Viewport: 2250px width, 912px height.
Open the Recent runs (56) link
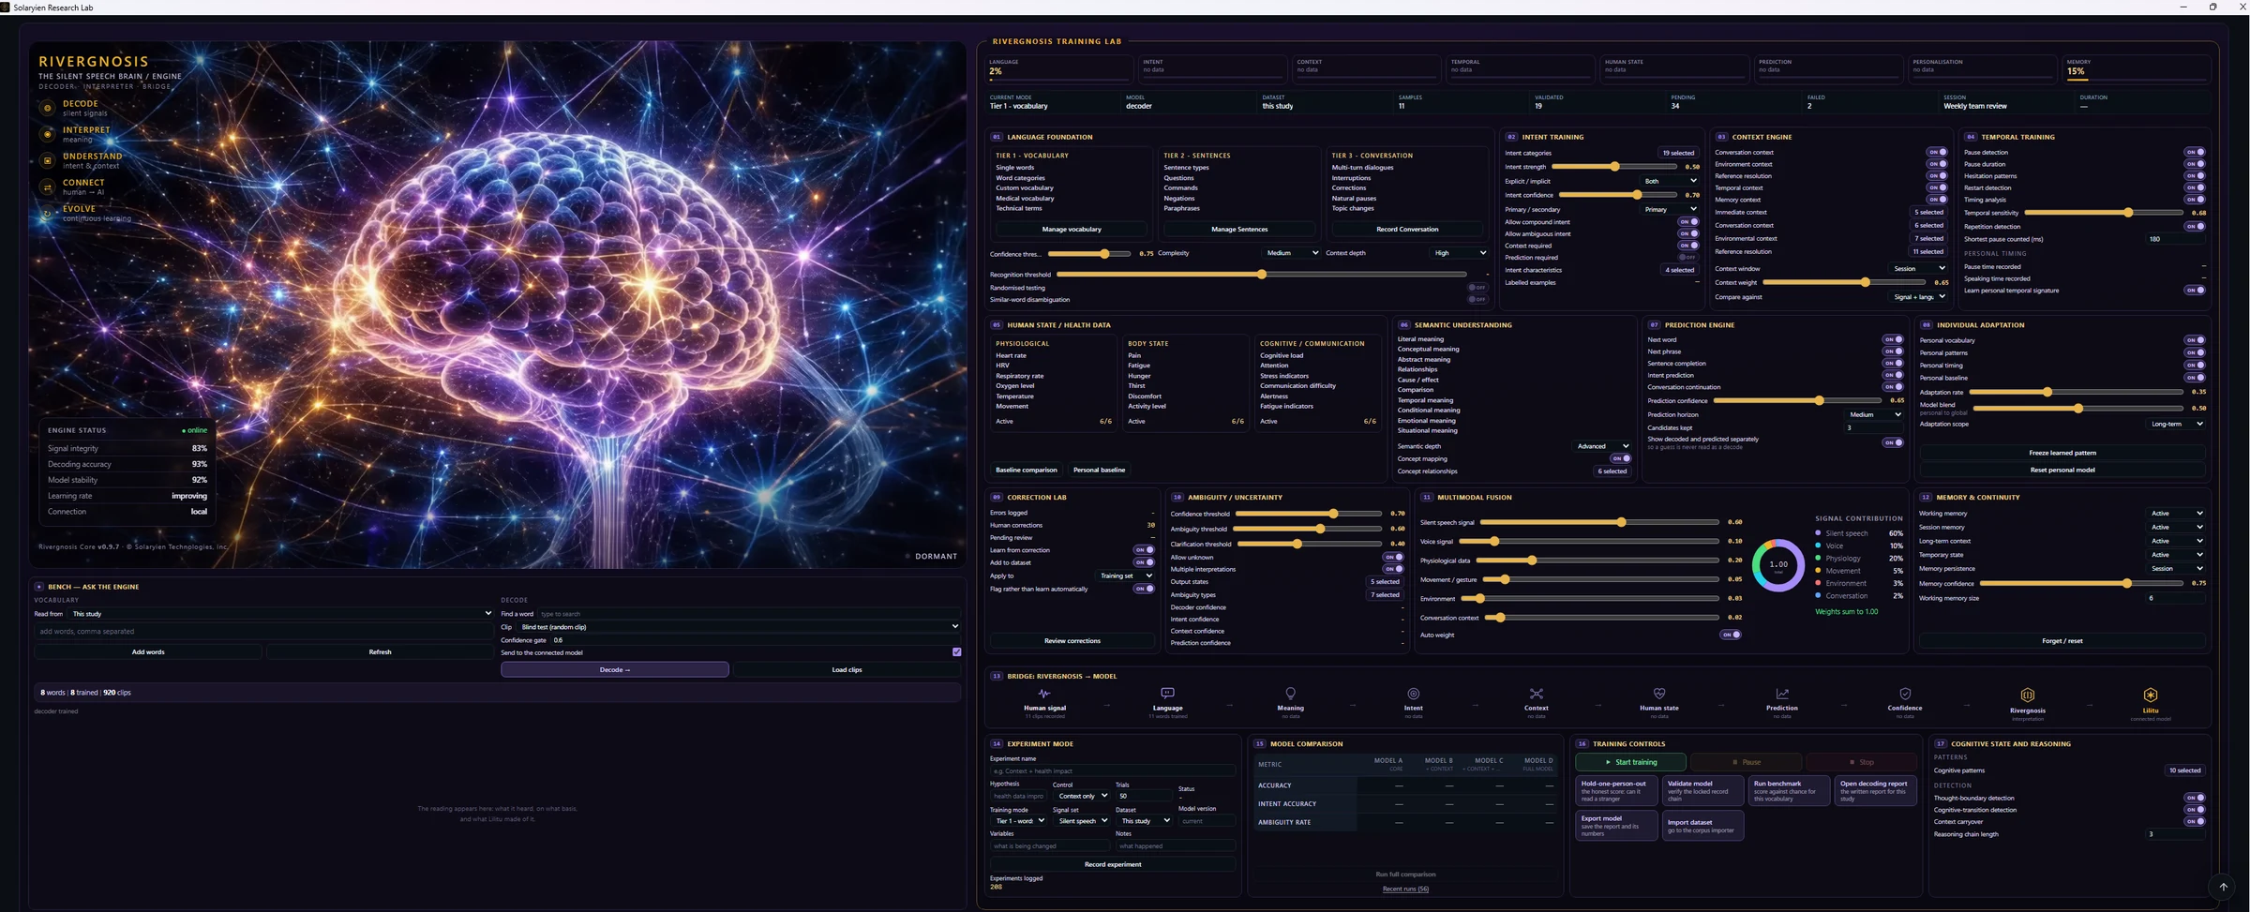tap(1405, 889)
